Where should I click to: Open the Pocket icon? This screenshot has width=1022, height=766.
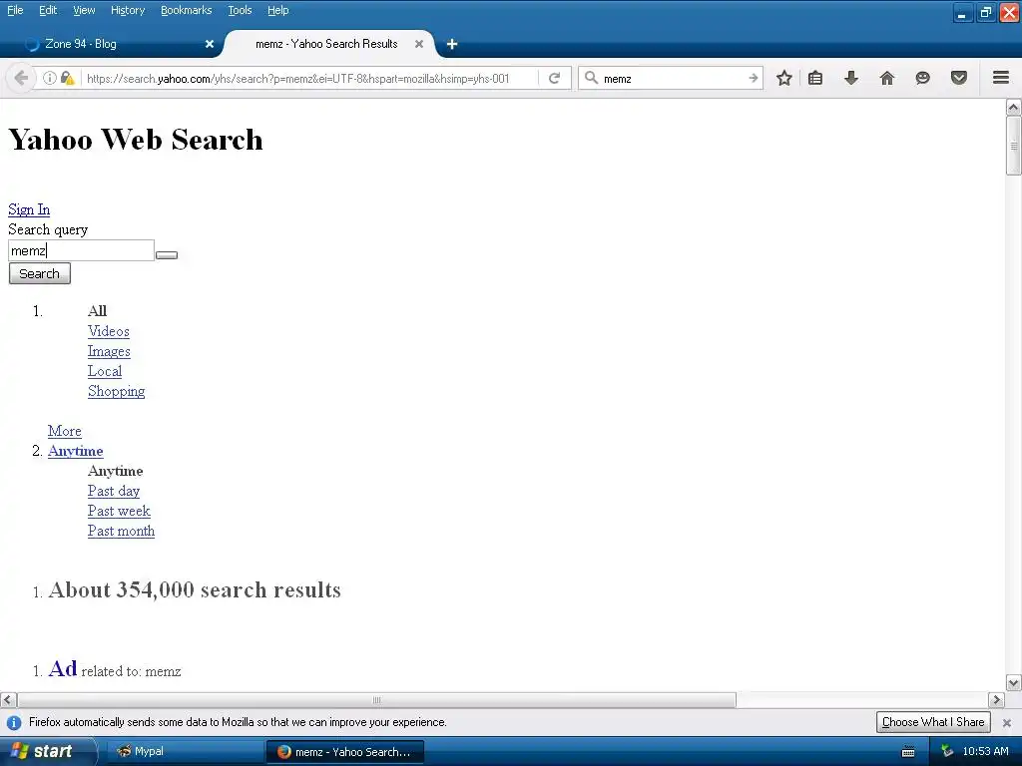959,78
